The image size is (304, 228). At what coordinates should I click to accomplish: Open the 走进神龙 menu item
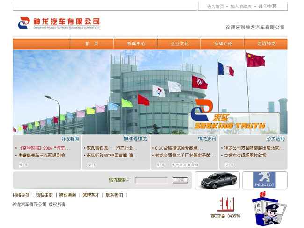266,44
